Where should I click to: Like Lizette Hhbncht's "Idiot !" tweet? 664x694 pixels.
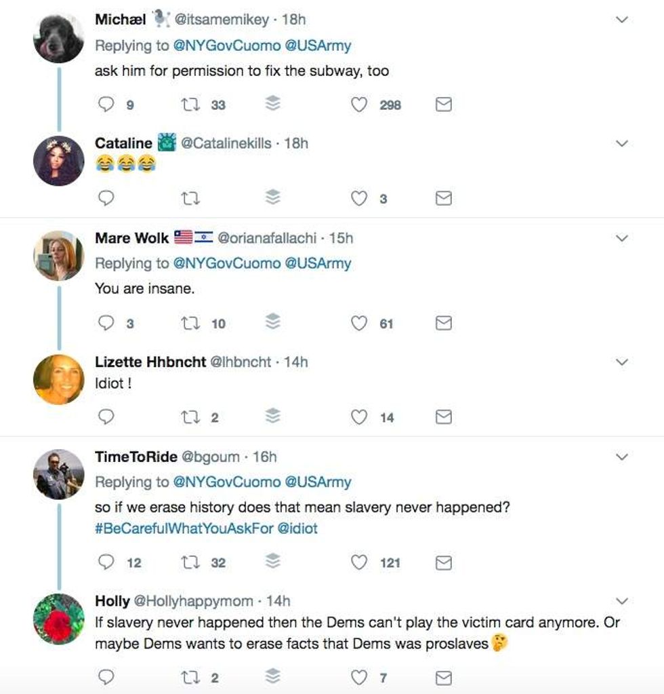click(x=359, y=417)
